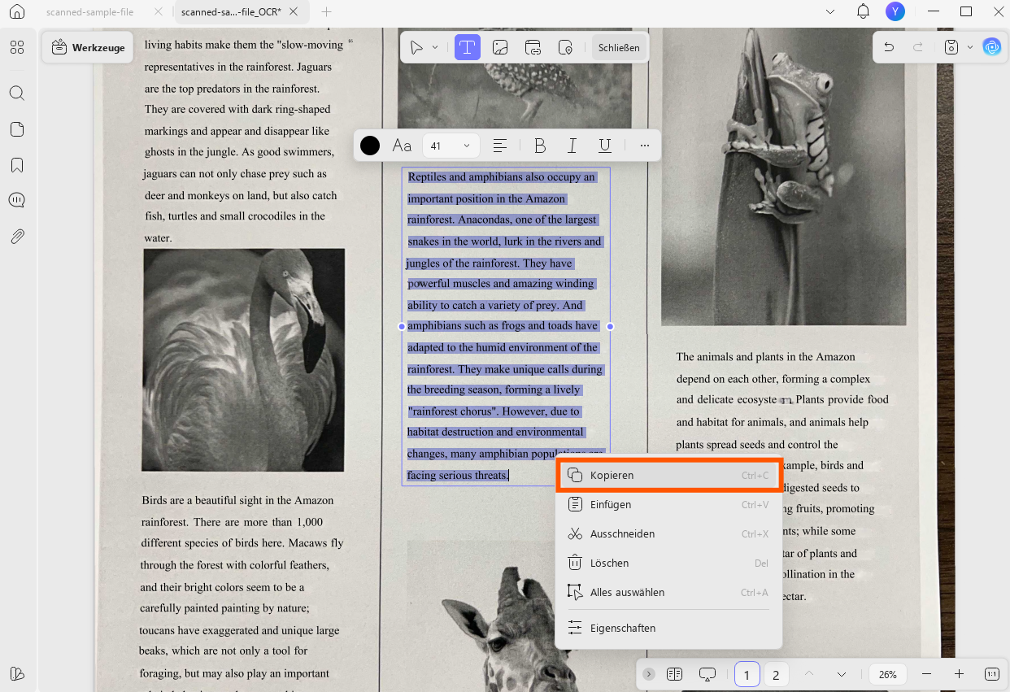The image size is (1010, 692).
Task: Toggle underline formatting
Action: point(604,146)
